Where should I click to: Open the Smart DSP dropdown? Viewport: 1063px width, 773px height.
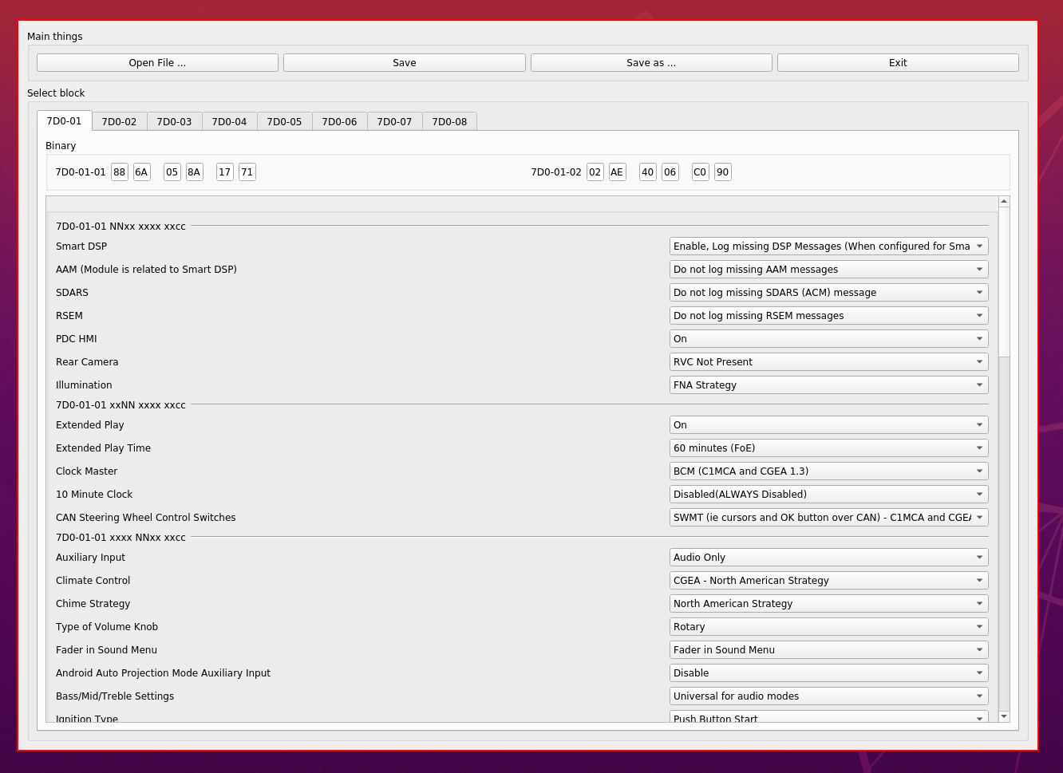[x=828, y=246]
